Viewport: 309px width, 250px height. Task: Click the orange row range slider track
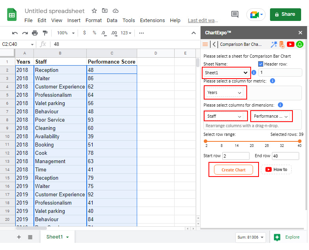[x=252, y=141]
